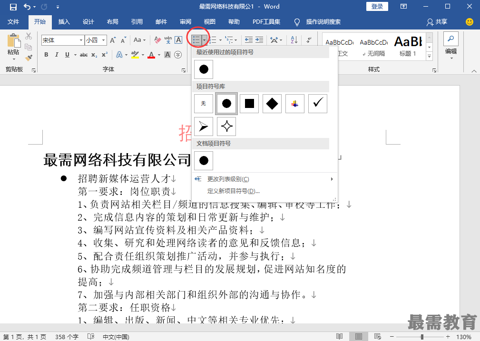This screenshot has height=341, width=480.
Task: Click the decrease indent icon
Action: [249, 40]
